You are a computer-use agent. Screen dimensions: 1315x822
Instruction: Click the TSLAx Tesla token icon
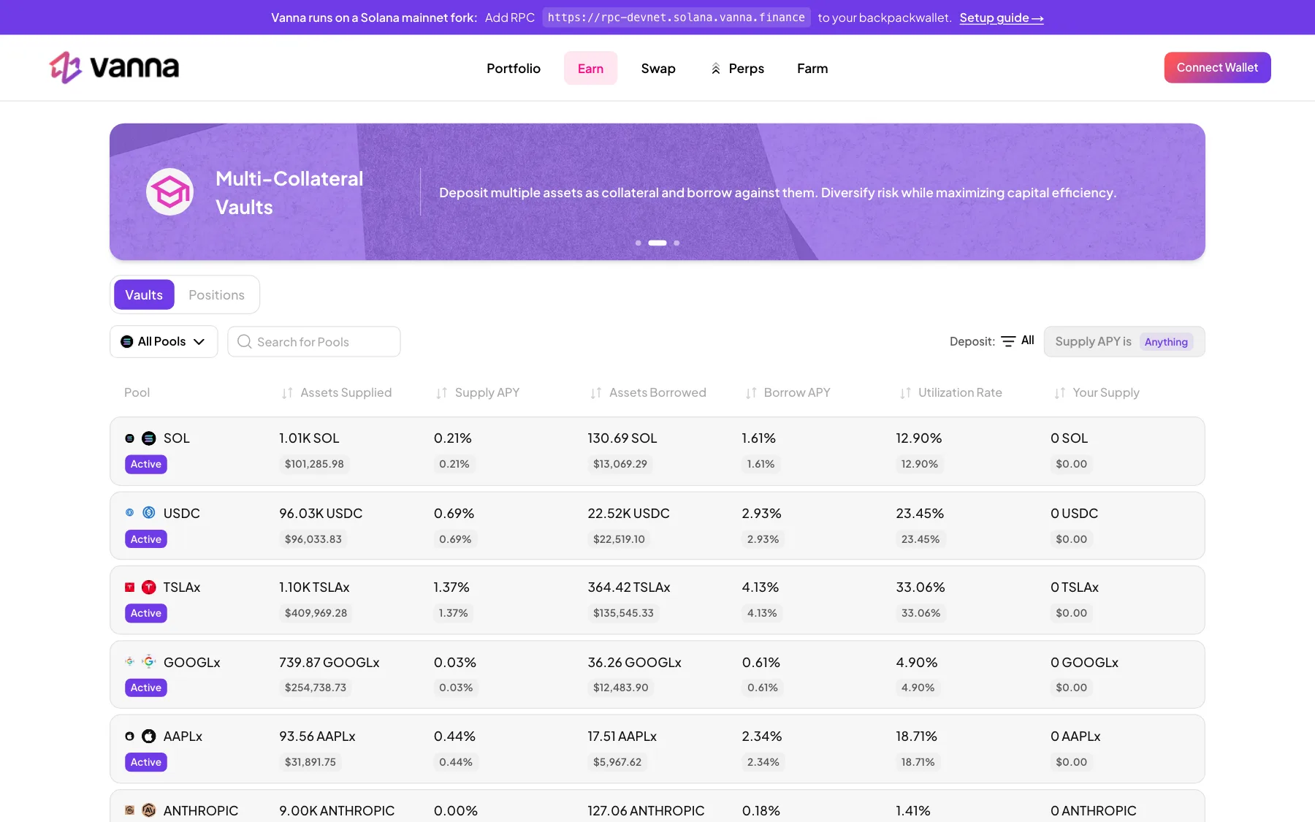pyautogui.click(x=149, y=587)
